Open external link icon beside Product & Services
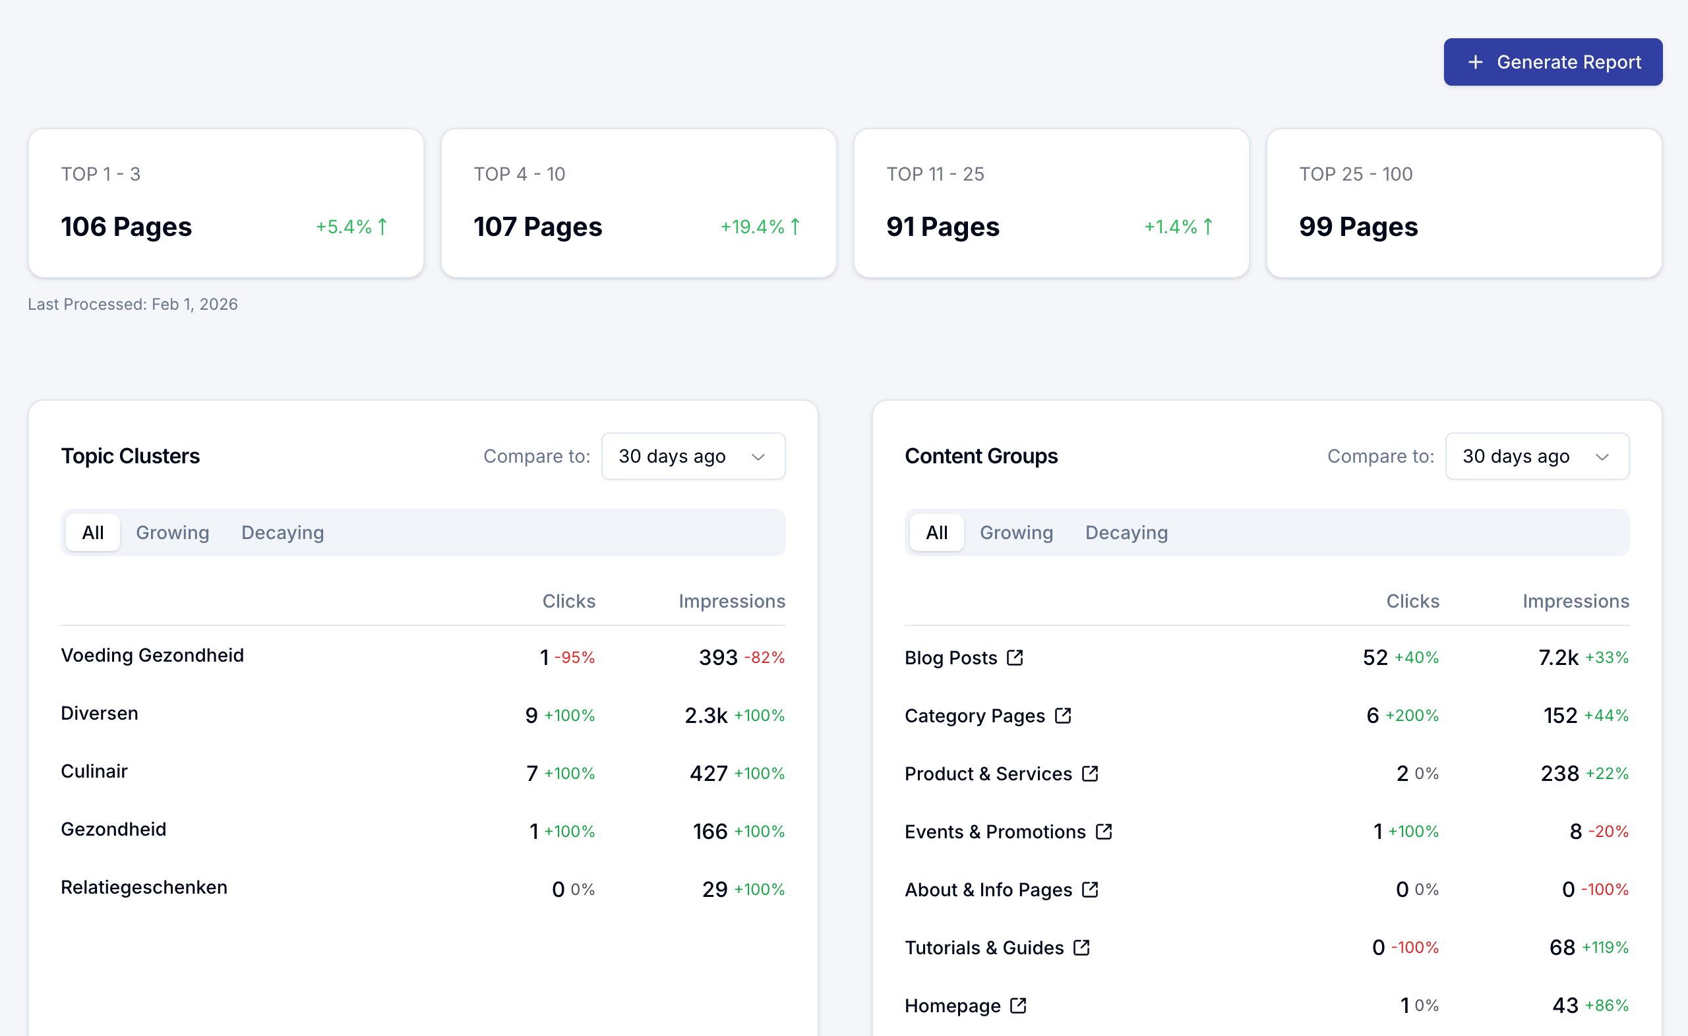Image resolution: width=1688 pixels, height=1036 pixels. tap(1091, 774)
